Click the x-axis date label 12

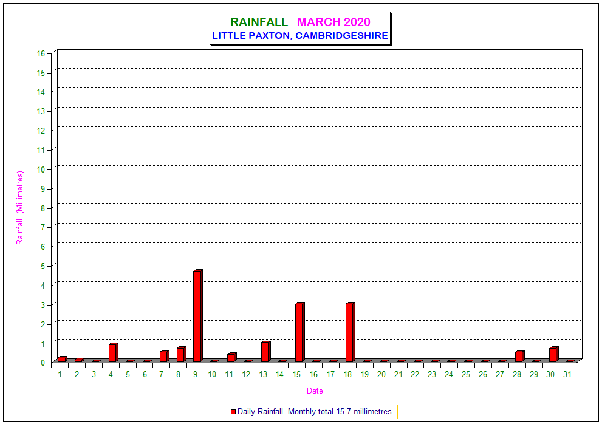[246, 374]
